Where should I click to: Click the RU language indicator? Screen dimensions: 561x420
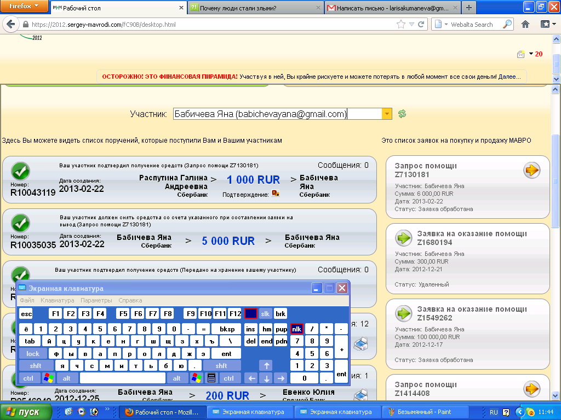[494, 412]
